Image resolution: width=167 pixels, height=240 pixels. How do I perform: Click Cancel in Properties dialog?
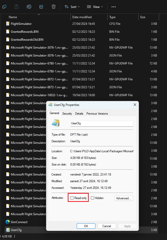(x=107, y=226)
